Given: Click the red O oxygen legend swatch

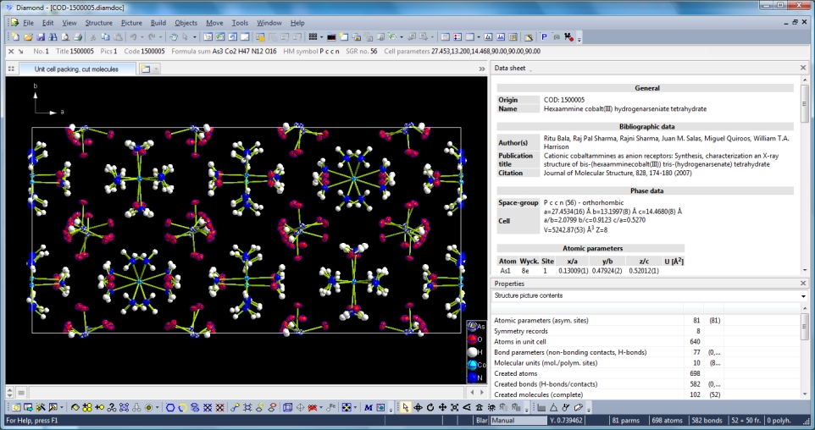Looking at the screenshot, I should point(472,339).
